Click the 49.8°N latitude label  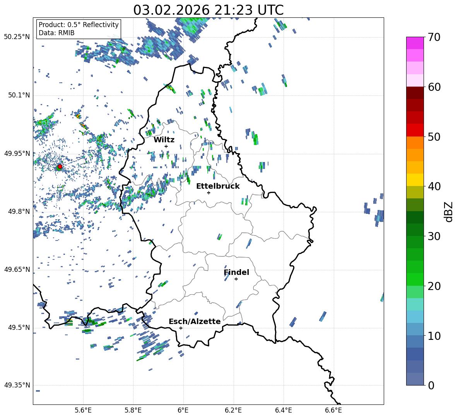pos(19,212)
